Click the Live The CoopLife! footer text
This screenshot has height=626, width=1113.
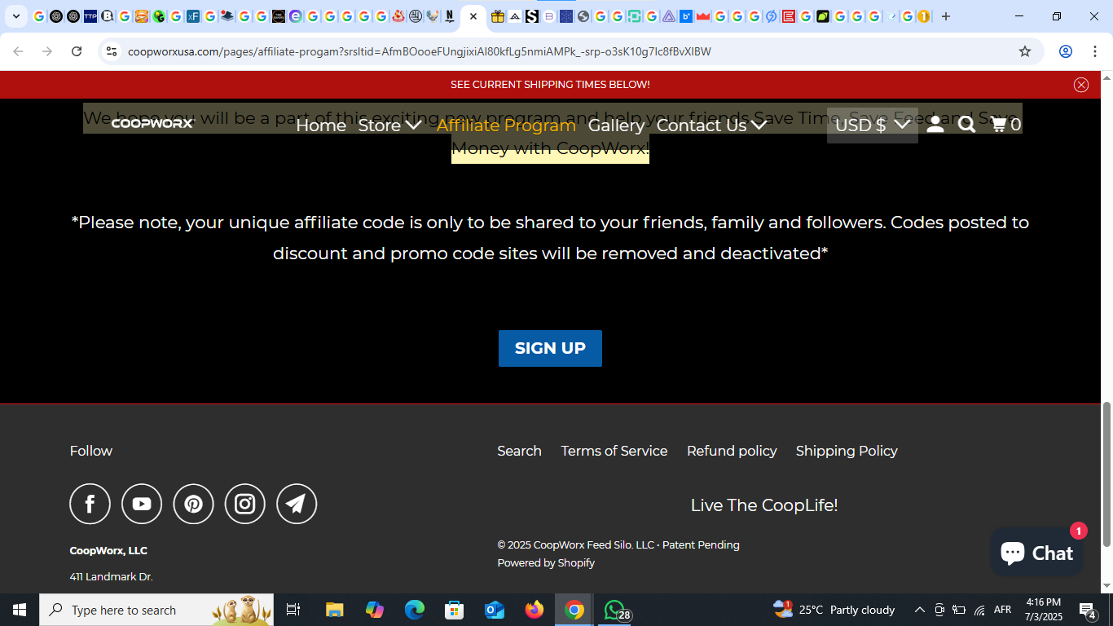coord(764,505)
